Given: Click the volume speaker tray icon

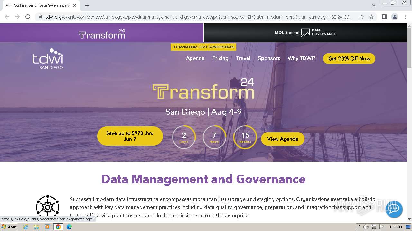Looking at the screenshot, I should 366,227.
